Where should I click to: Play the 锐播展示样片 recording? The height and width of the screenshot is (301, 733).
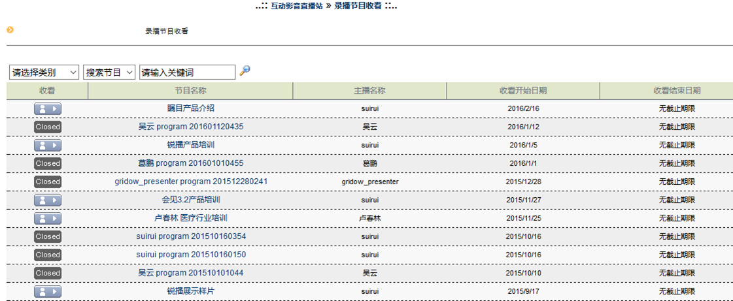pos(47,291)
